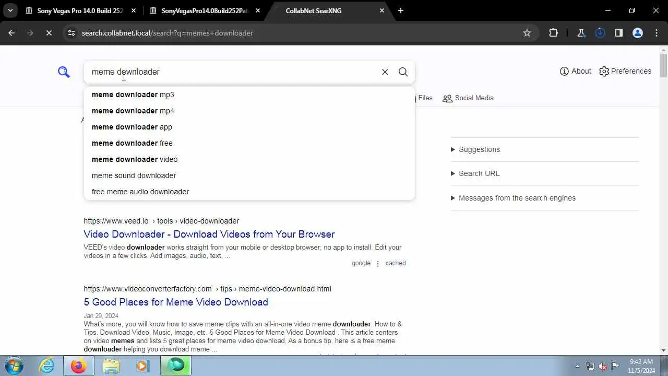Click the SearXNG magnifier logo
The height and width of the screenshot is (376, 668).
pyautogui.click(x=64, y=72)
